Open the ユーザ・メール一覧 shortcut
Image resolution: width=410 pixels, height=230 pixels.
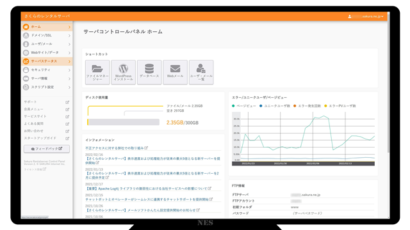point(201,72)
